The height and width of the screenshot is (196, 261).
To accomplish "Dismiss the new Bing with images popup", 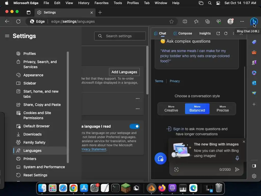I will coord(244,142).
